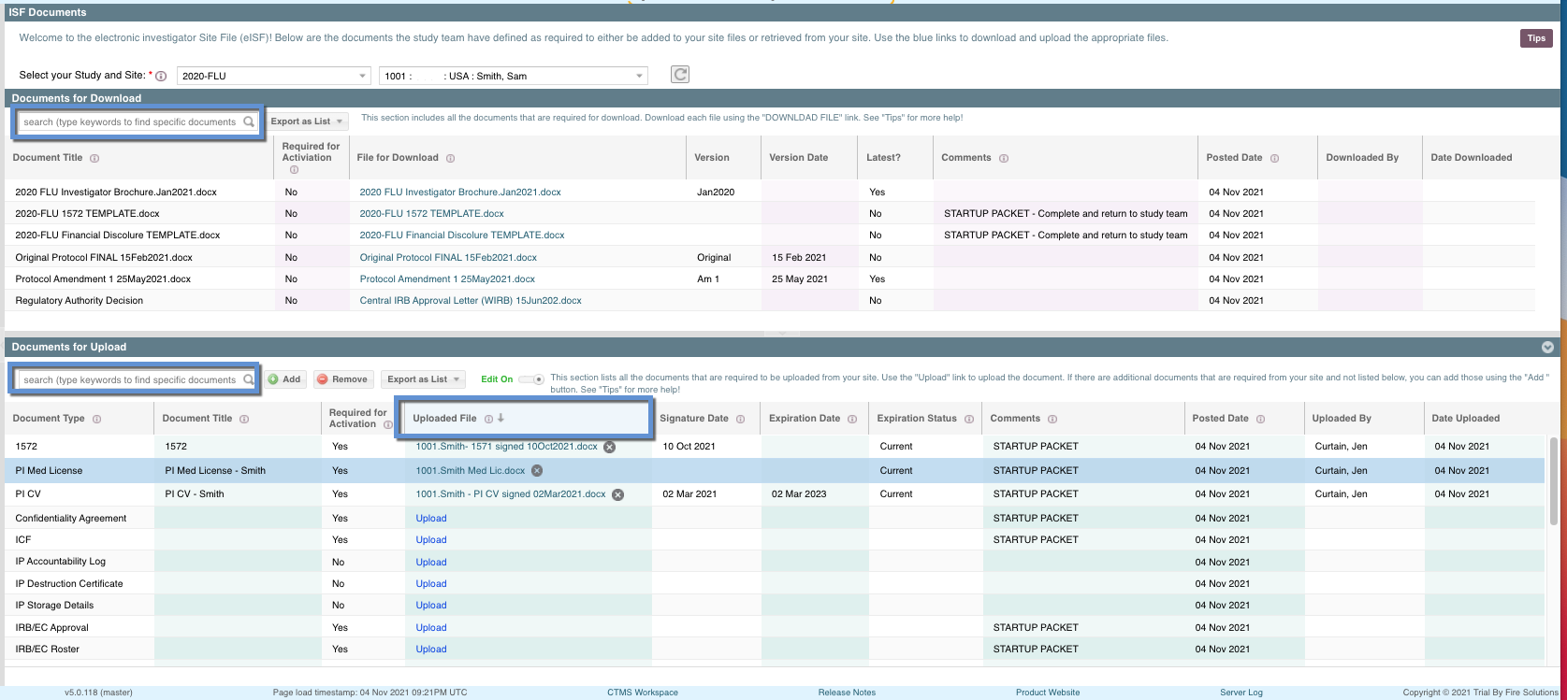Click info icon beside download Posted Date header
1567x700 pixels.
[x=1274, y=158]
